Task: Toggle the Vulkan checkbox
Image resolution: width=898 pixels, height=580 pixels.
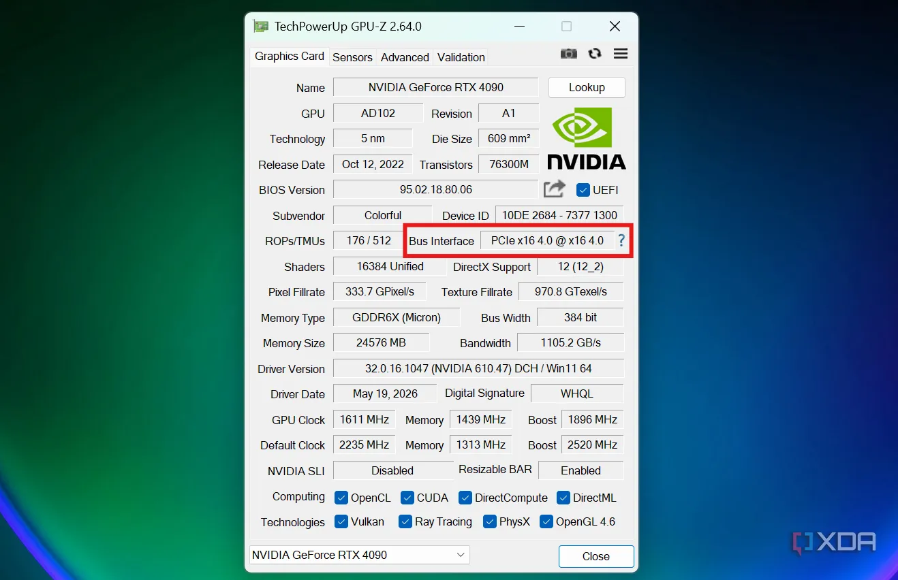Action: [341, 521]
